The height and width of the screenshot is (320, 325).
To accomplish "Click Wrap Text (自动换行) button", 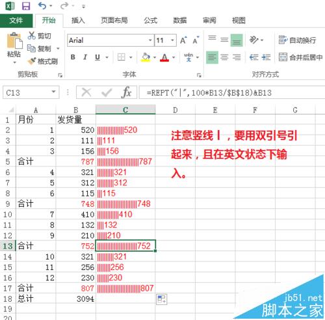I will point(297,40).
